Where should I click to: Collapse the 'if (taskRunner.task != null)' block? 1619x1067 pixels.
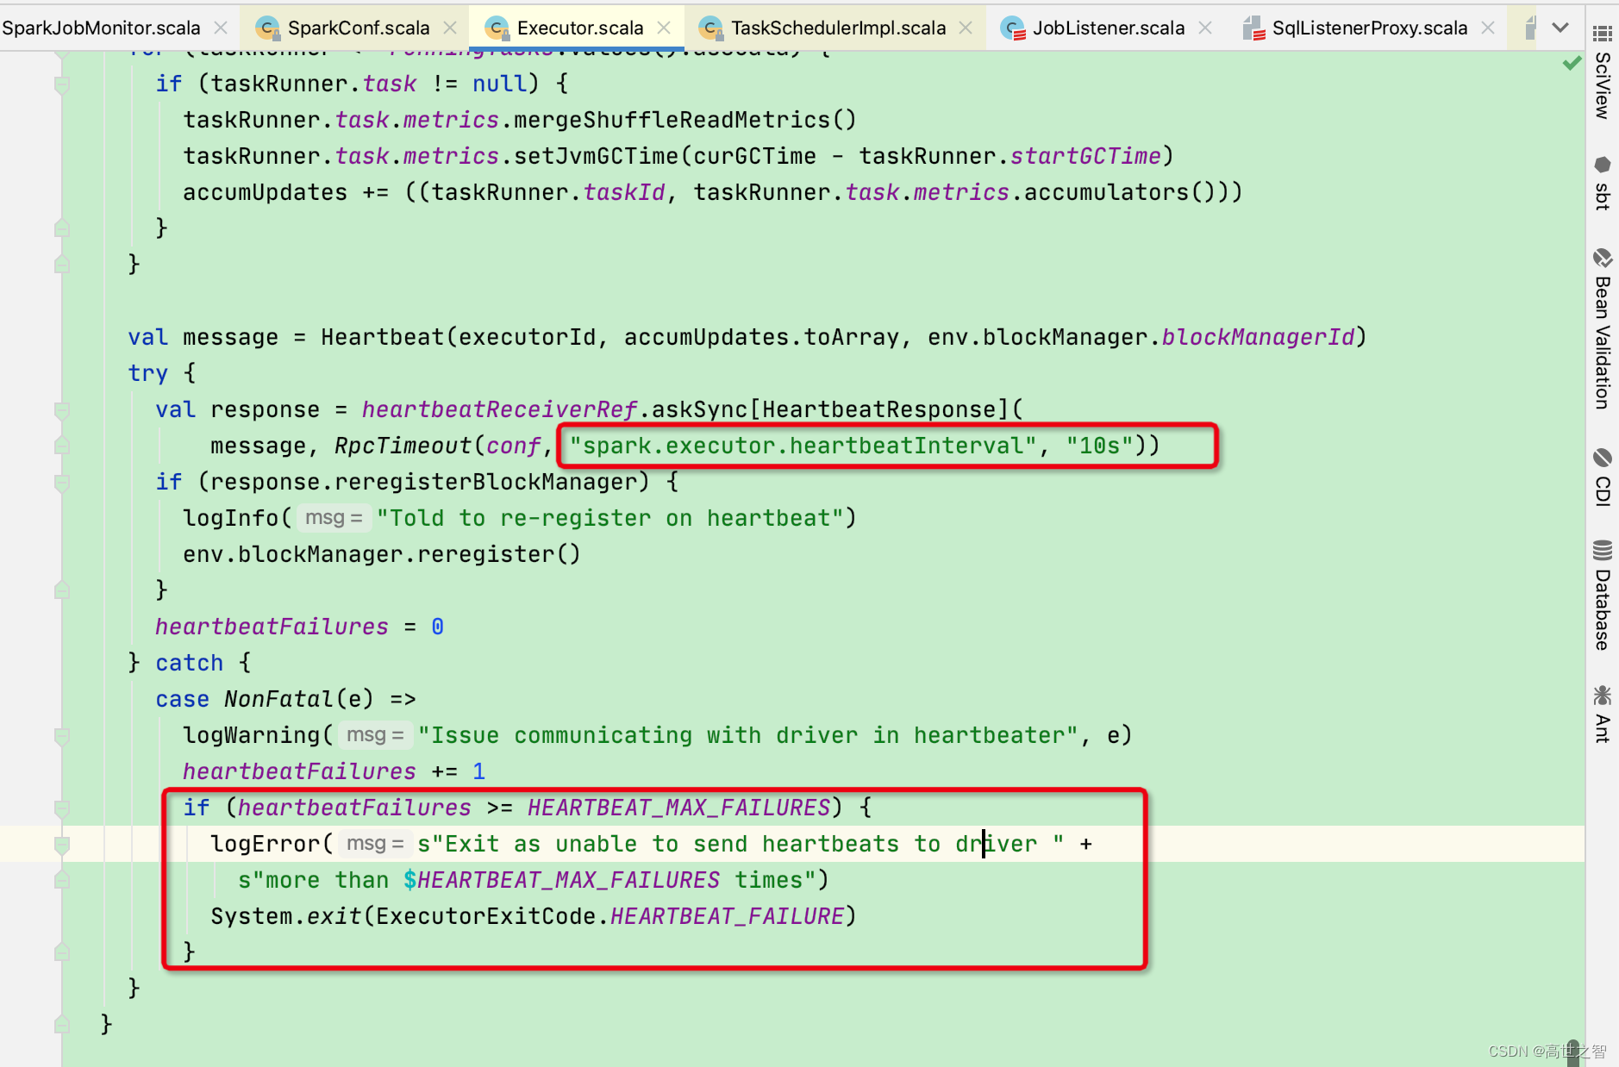(62, 84)
